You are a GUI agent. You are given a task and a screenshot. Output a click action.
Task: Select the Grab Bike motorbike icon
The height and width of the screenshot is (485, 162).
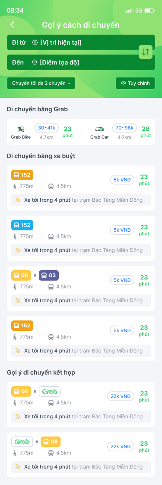click(x=21, y=129)
